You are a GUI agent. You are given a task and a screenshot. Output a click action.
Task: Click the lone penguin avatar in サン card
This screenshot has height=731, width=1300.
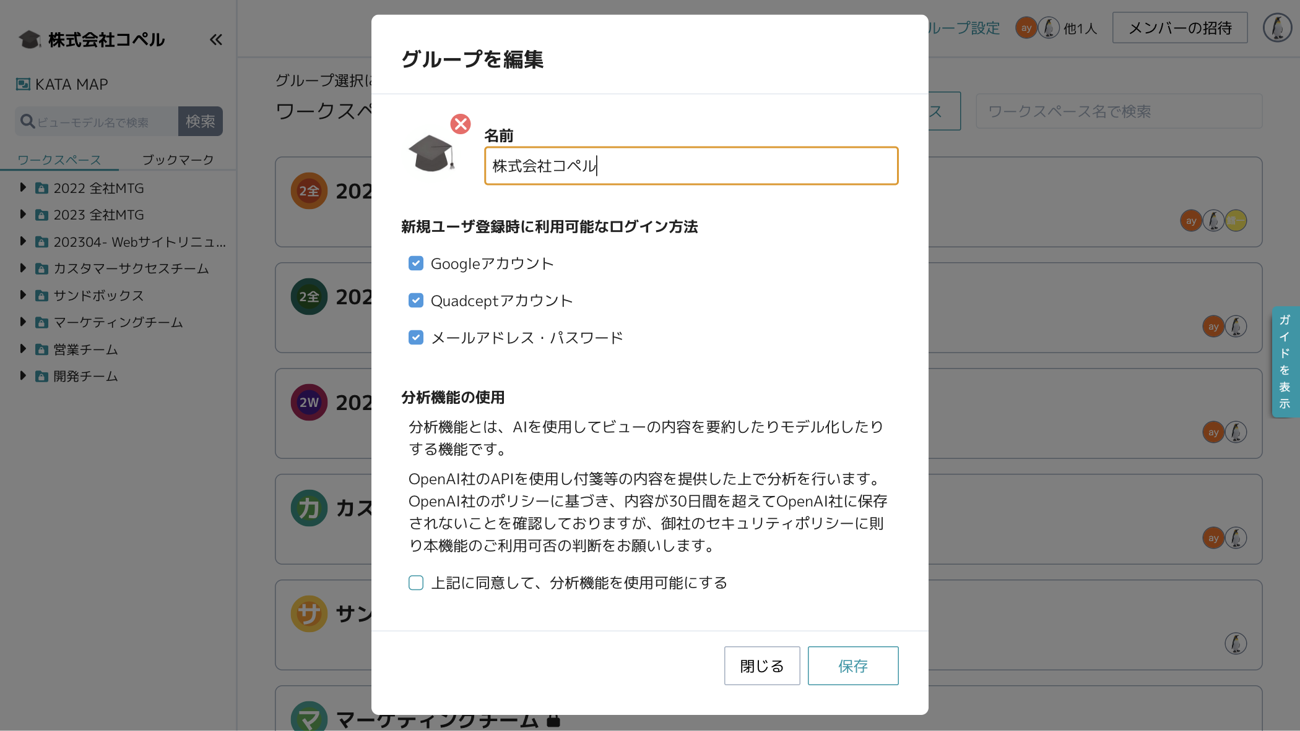click(x=1236, y=644)
